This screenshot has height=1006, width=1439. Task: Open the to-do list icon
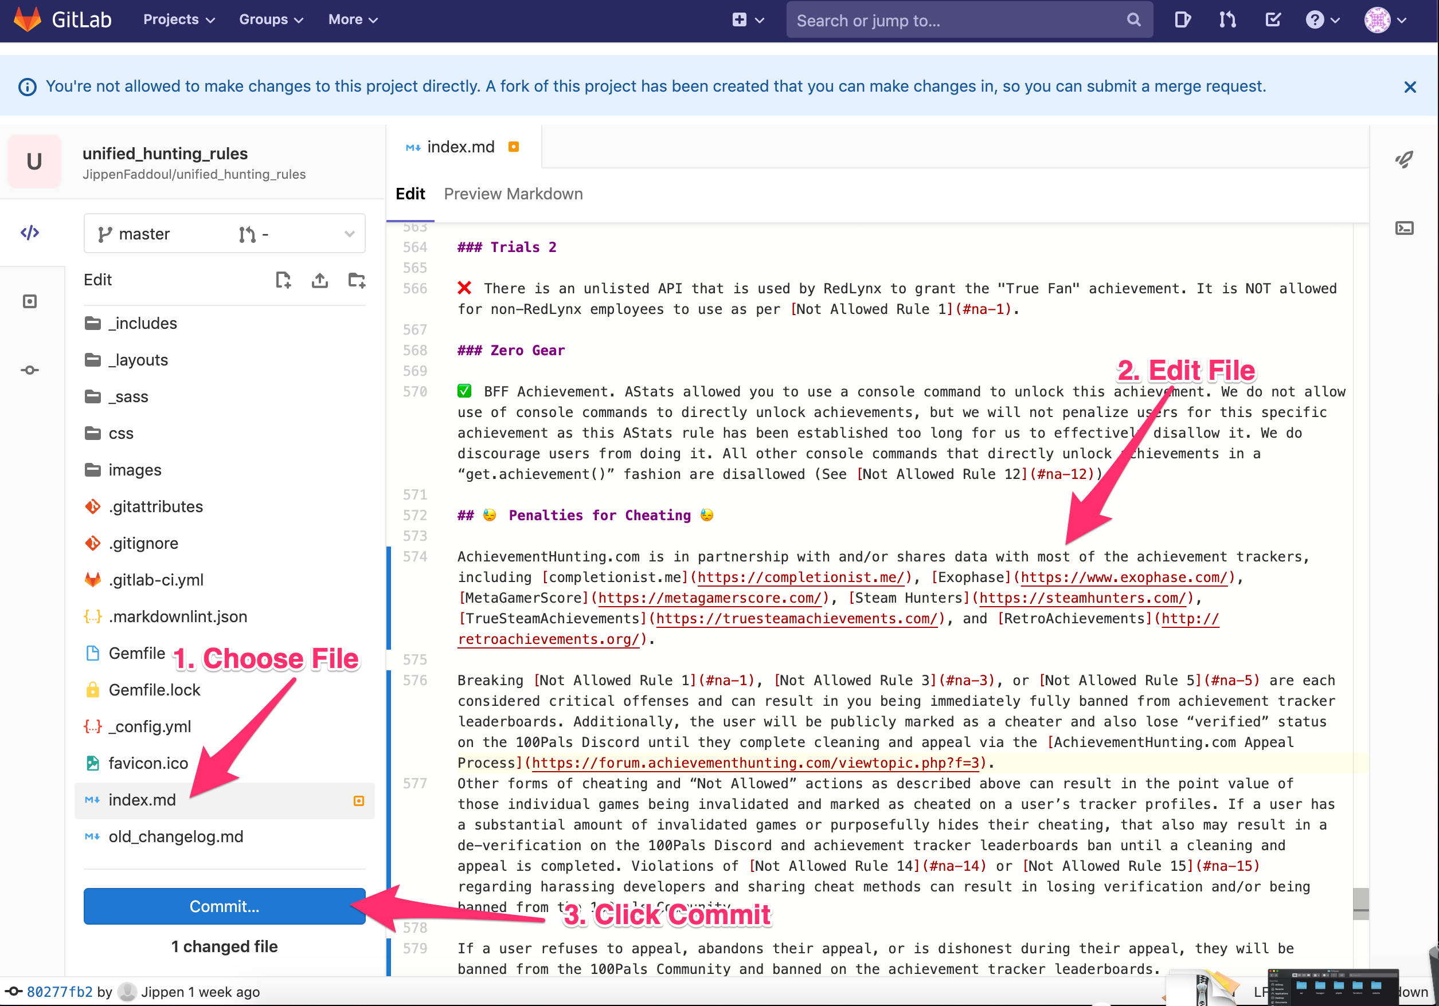[1272, 20]
